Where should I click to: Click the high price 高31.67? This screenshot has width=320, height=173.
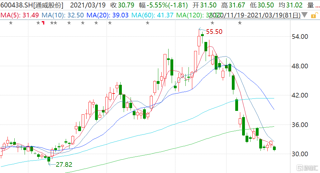coord(233,5)
